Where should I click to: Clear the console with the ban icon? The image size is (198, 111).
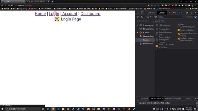142,17
